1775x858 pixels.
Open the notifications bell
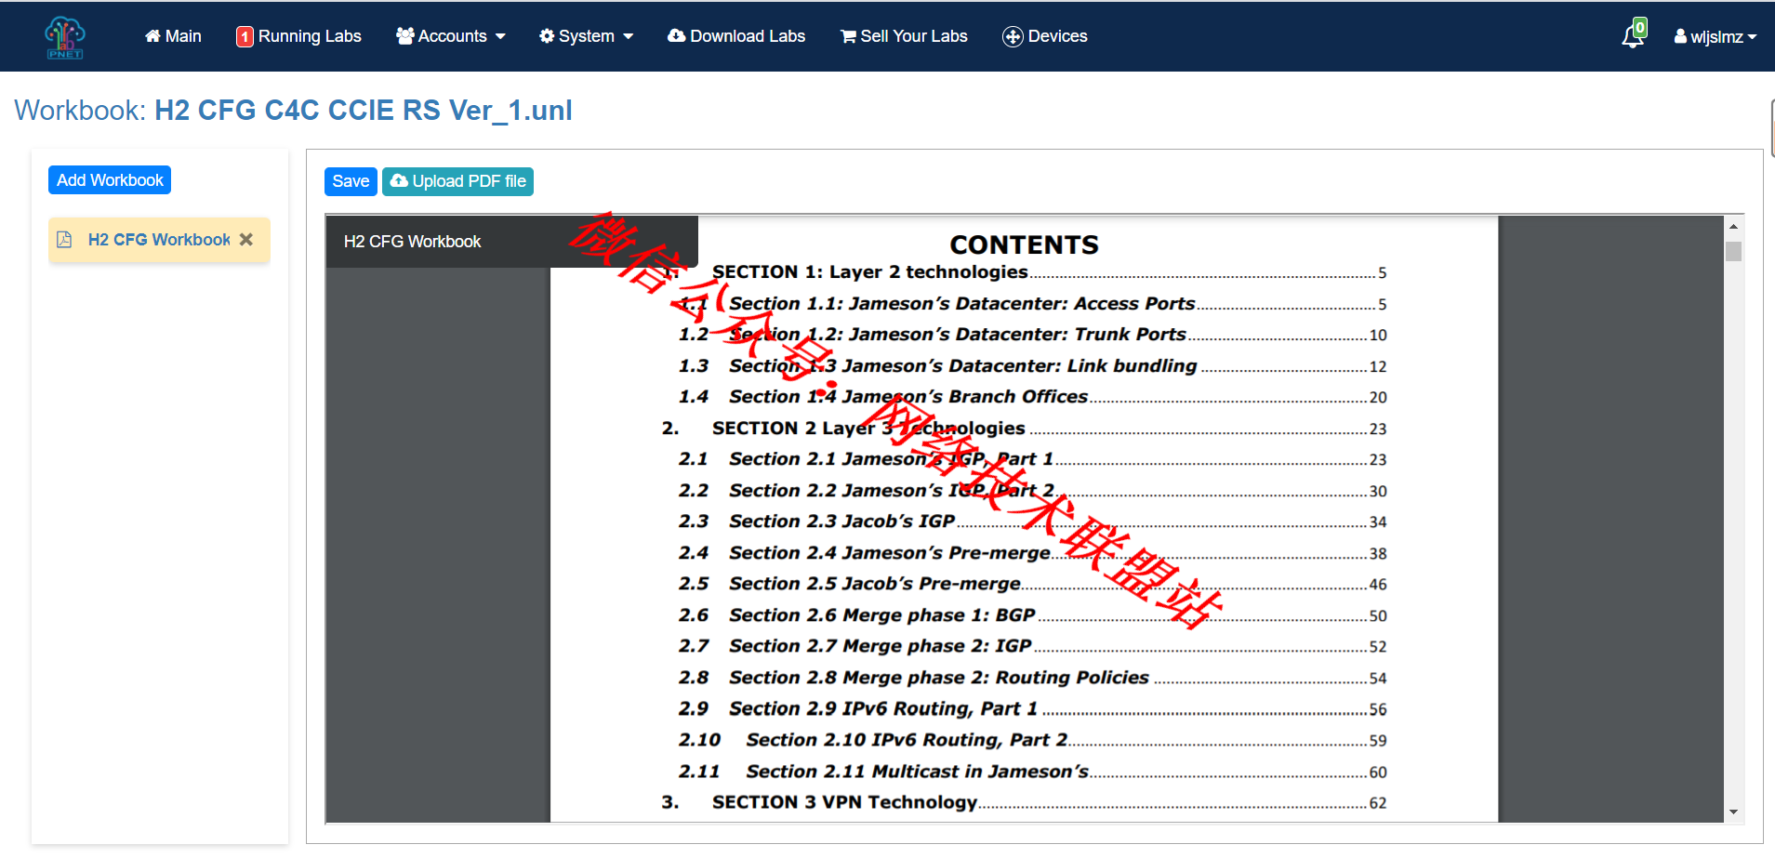tap(1634, 34)
